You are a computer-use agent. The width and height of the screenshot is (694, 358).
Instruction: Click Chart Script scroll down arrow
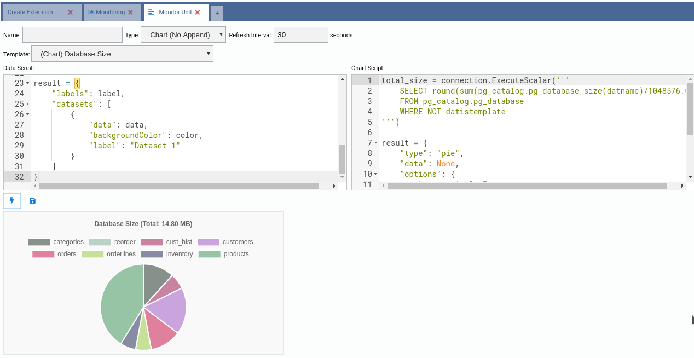point(690,177)
